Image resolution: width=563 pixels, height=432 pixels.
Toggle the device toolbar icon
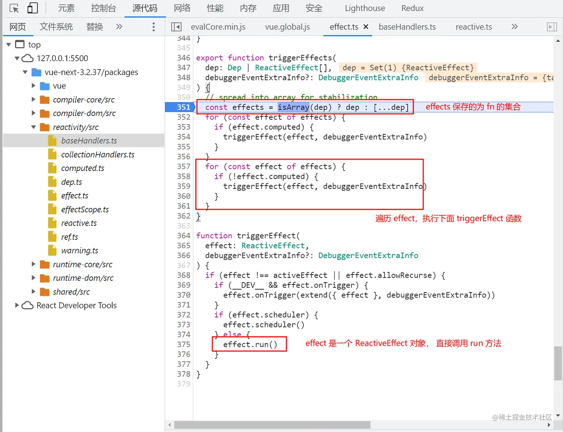pyautogui.click(x=33, y=8)
